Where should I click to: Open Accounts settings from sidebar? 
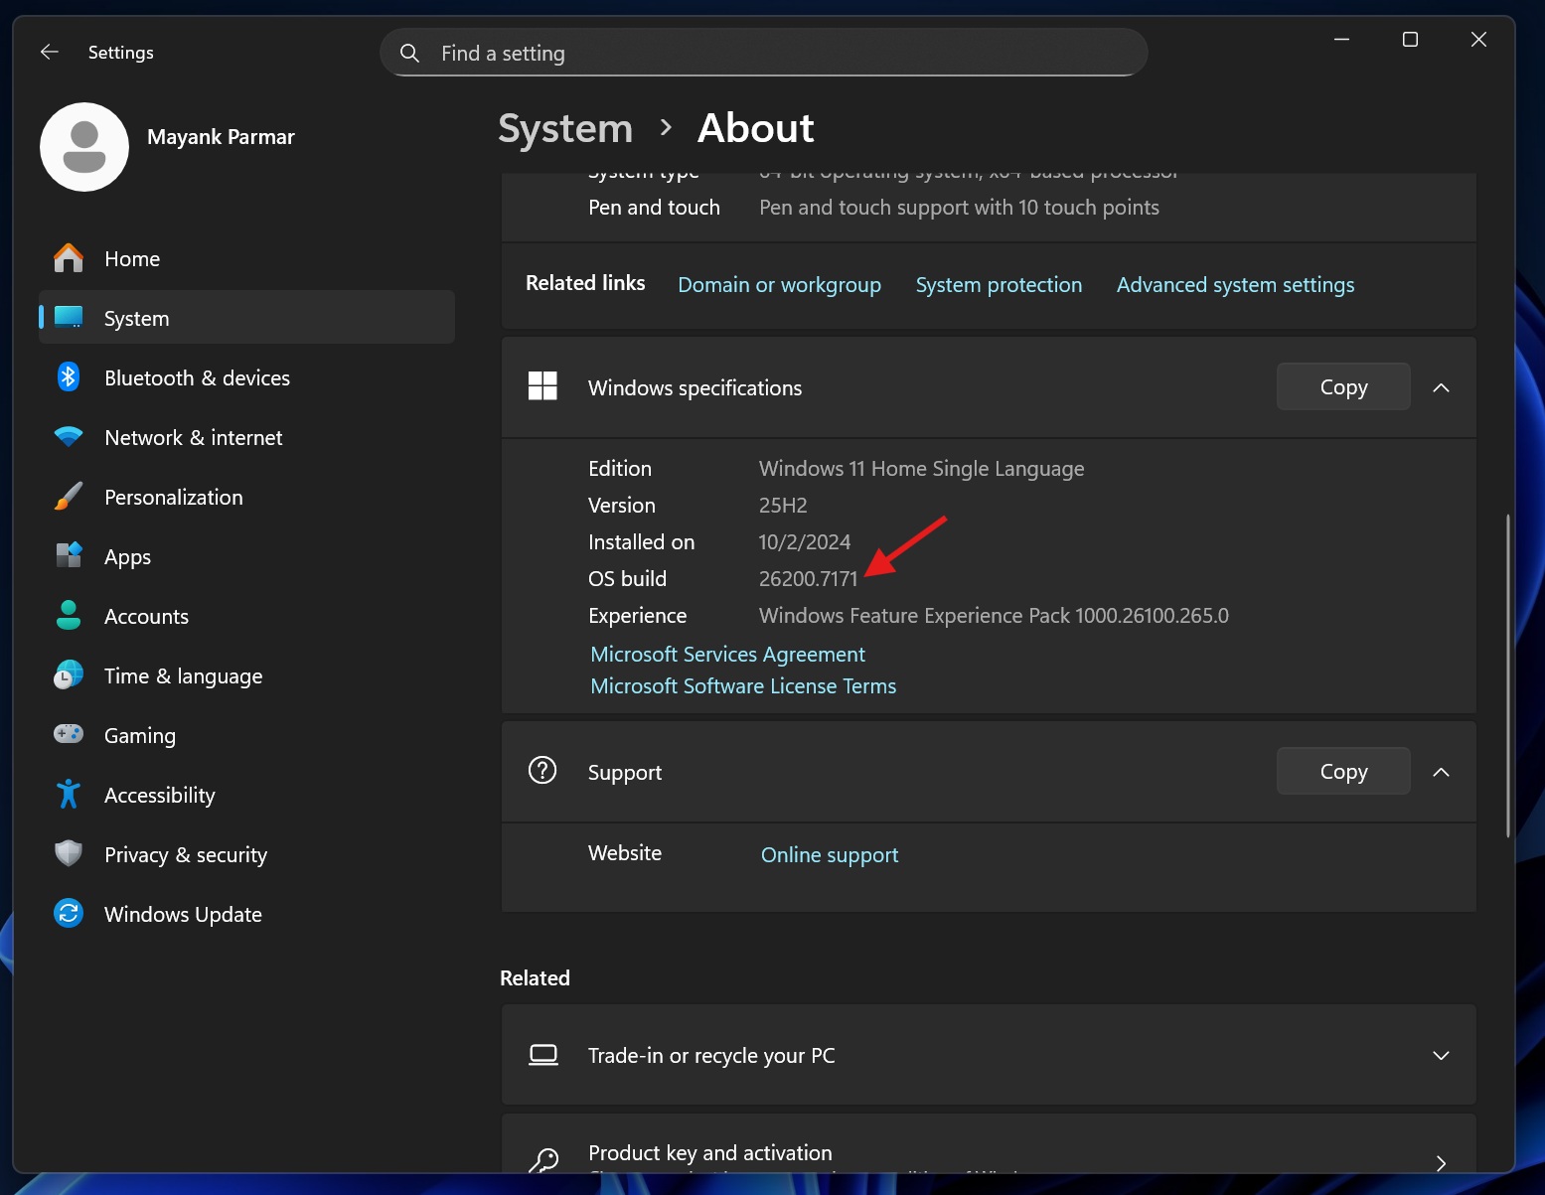[146, 616]
